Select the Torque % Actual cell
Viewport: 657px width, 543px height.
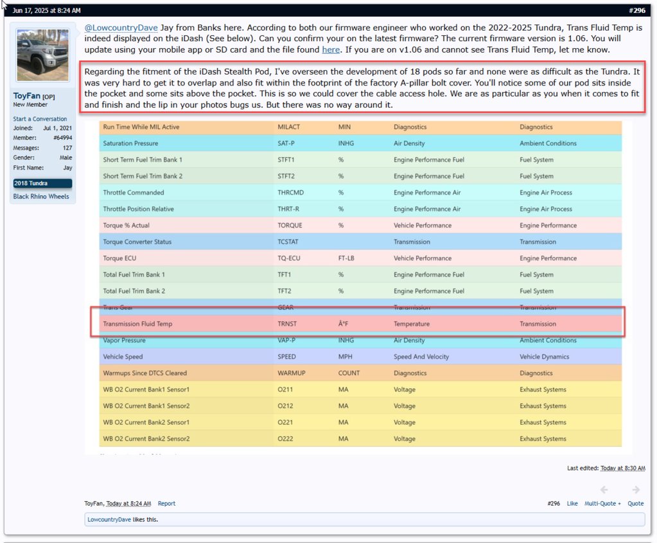(126, 225)
